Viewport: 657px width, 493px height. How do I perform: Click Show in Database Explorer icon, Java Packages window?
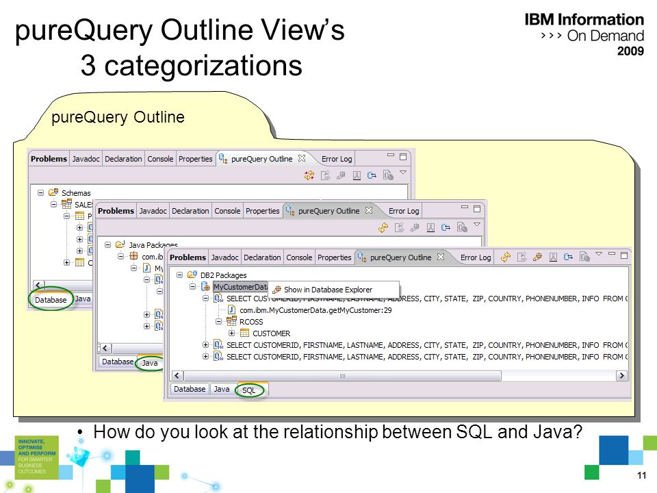point(415,227)
